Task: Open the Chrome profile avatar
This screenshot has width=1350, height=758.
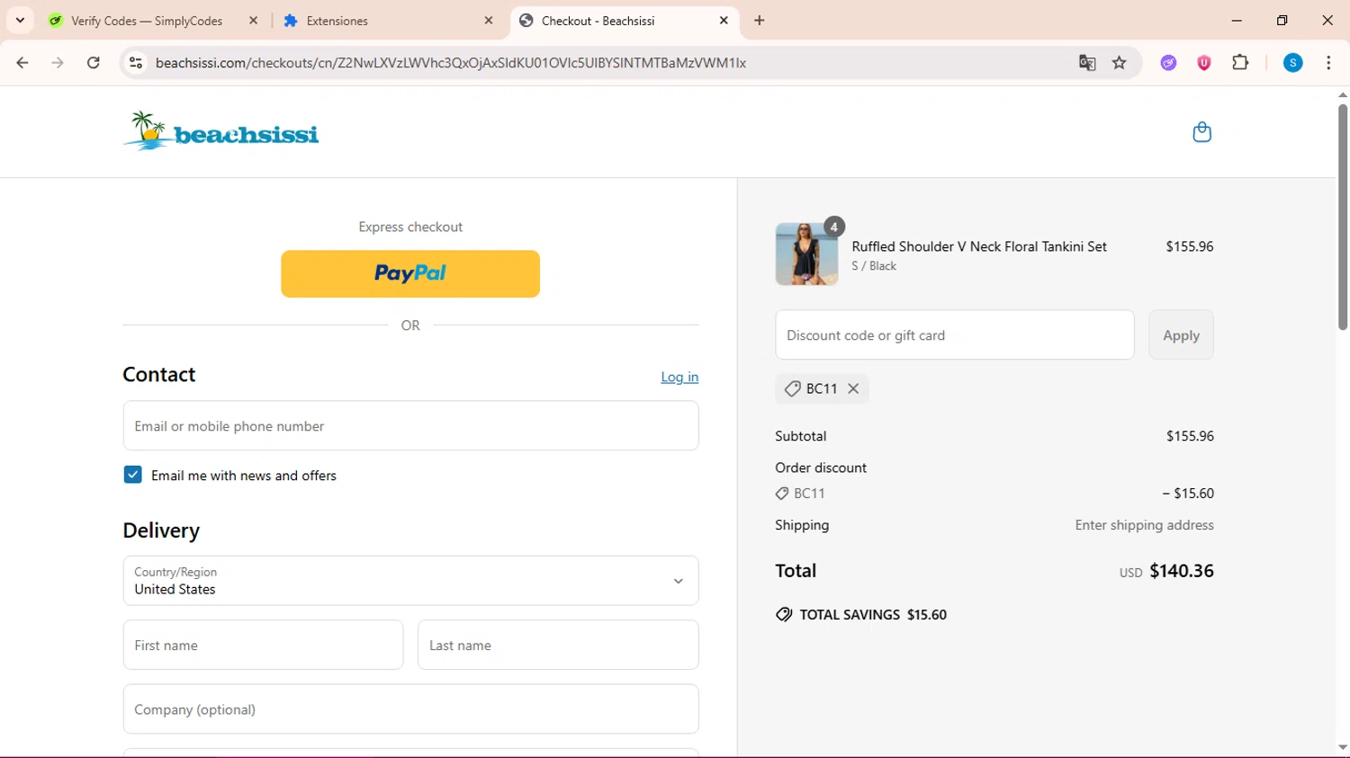Action: [1293, 63]
